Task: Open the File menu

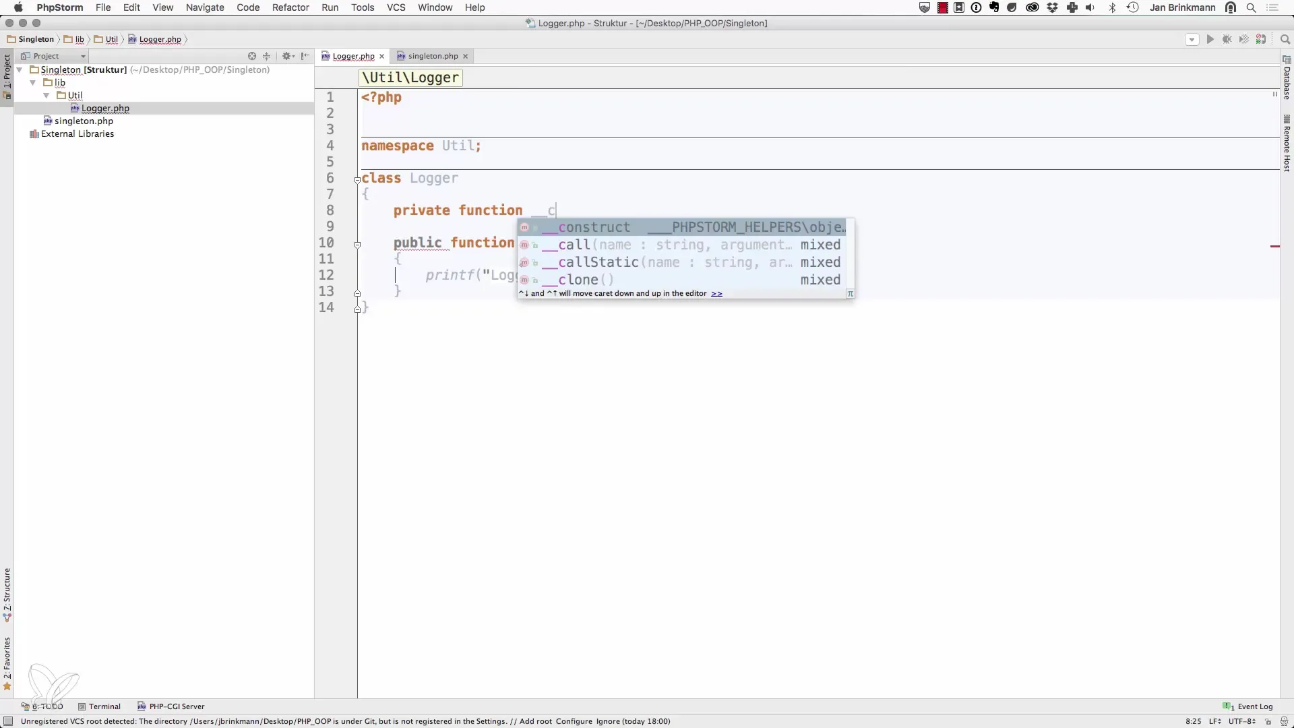Action: tap(103, 7)
